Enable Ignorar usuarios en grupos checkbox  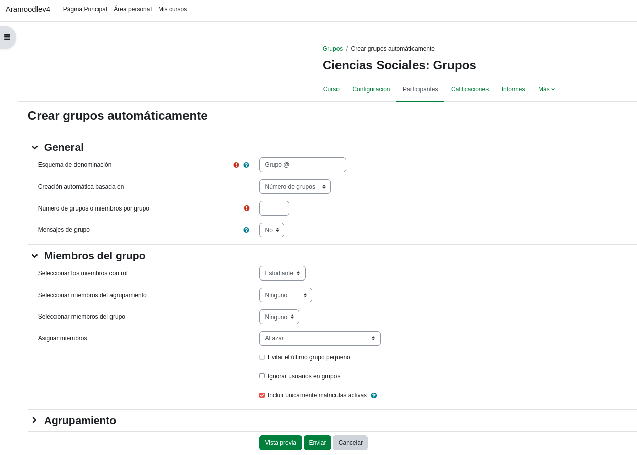(x=262, y=376)
